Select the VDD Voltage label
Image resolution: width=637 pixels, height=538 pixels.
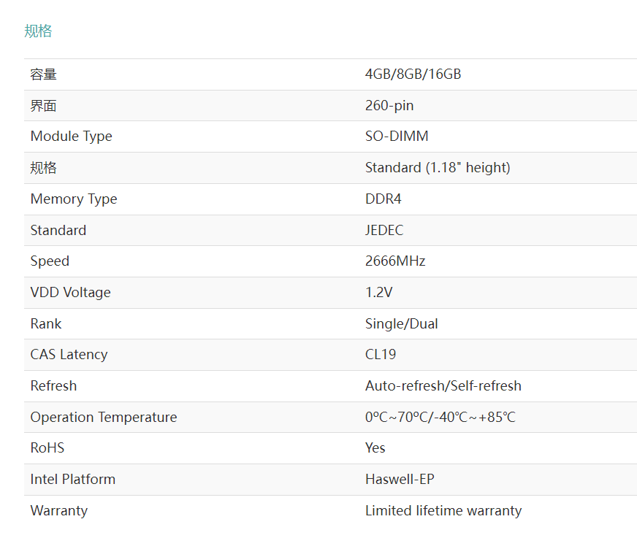(x=70, y=292)
